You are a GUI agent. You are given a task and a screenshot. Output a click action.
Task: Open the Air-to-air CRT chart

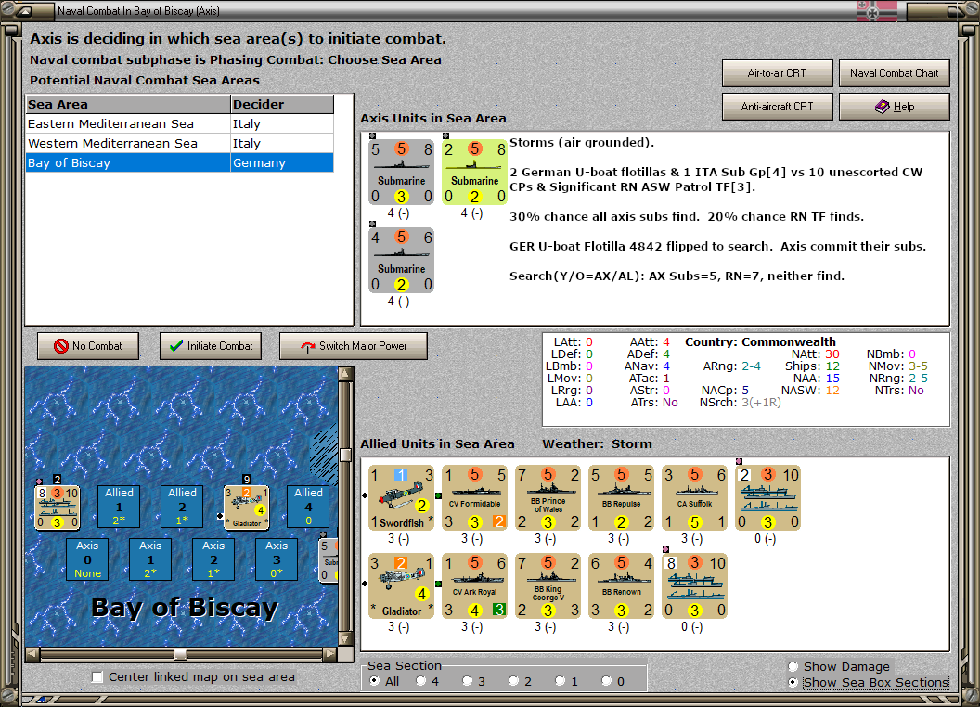(x=777, y=73)
